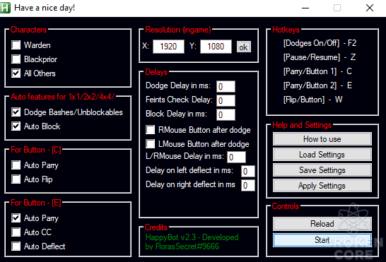Click the resolution X input field
This screenshot has width=386, height=262.
coord(169,47)
